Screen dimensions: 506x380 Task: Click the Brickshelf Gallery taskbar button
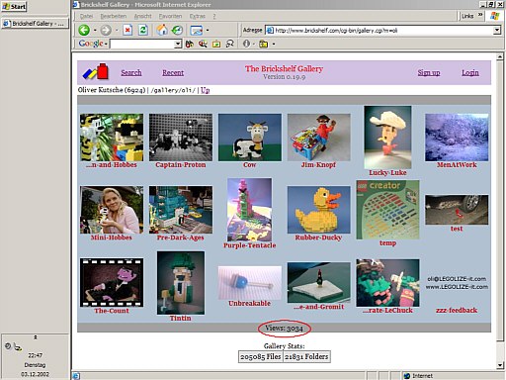(35, 24)
